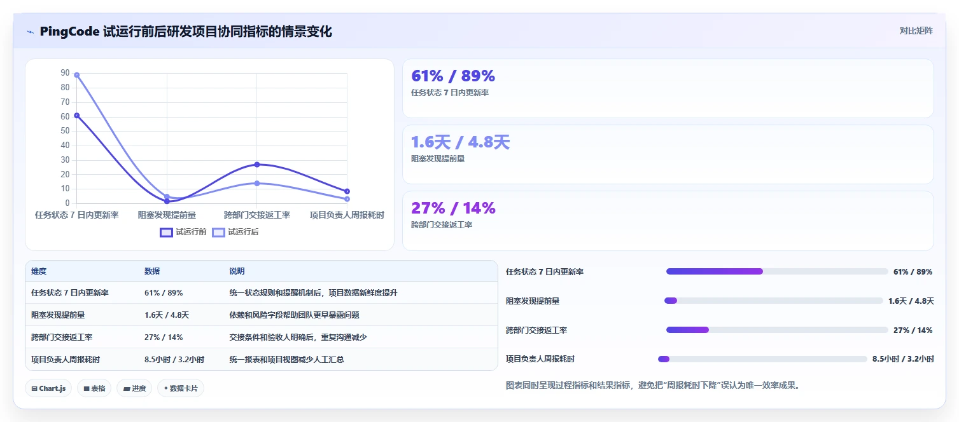Click the y-axis tick label 90

point(65,73)
